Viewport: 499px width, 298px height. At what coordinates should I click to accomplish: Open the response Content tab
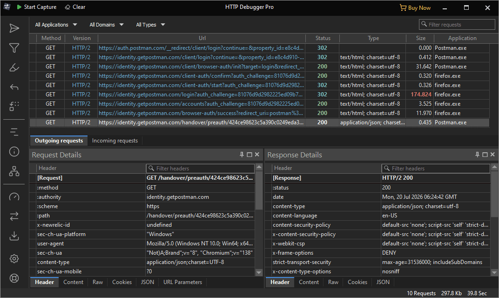(x=309, y=282)
